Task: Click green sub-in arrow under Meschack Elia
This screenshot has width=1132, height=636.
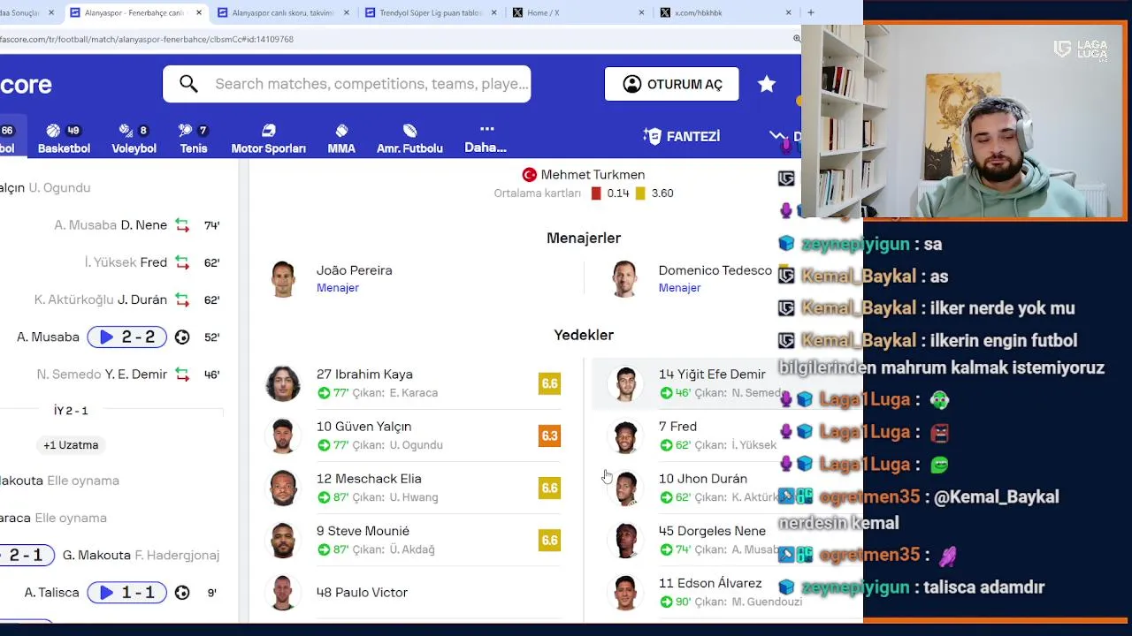Action: pos(324,497)
